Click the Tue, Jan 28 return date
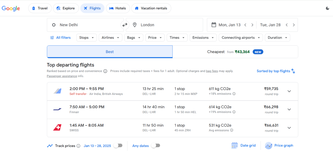 [270, 25]
